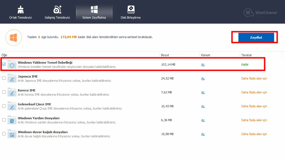Open Aç link for Windows duvar kağıdı dosyaları

coord(203,134)
